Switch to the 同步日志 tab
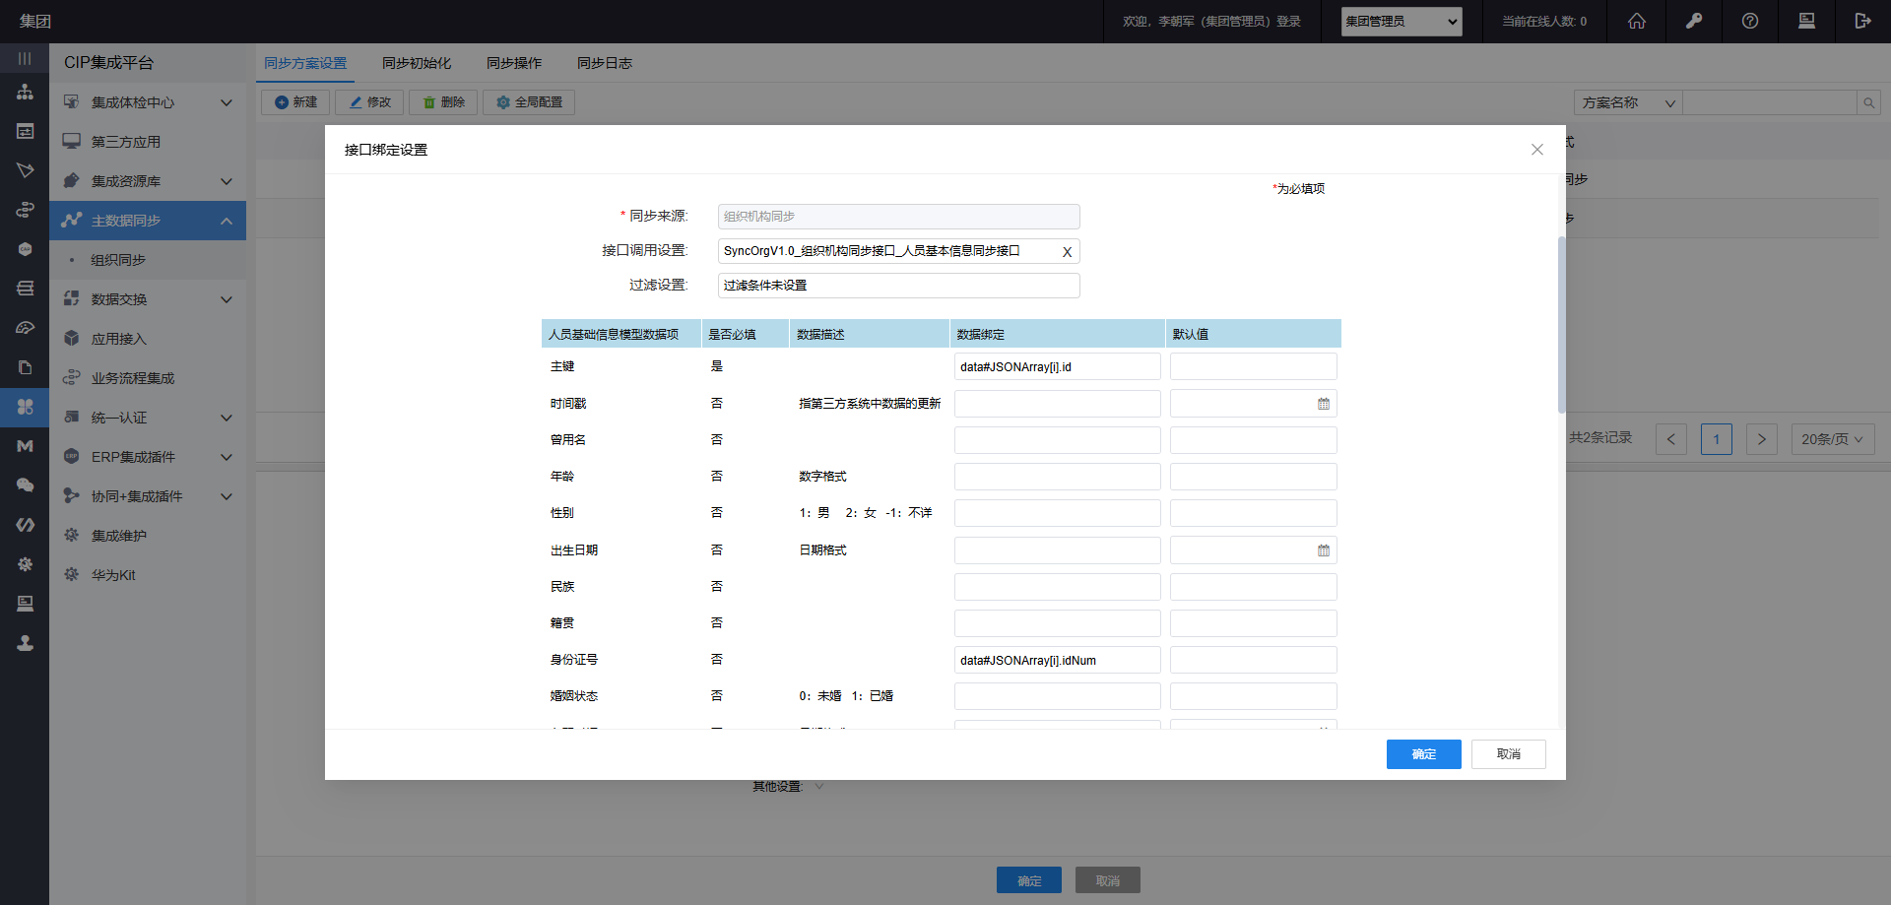 604,63
